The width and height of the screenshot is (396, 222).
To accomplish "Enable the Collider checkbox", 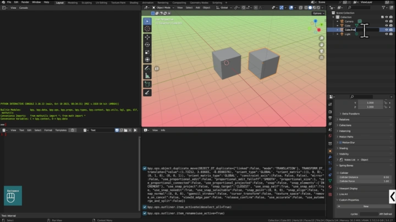I will click(x=338, y=172).
